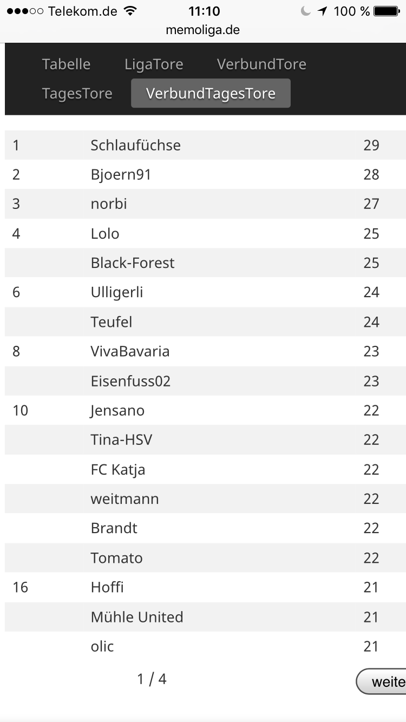406x722 pixels.
Task: Tap the Black-Forest row
Action: tap(205, 262)
